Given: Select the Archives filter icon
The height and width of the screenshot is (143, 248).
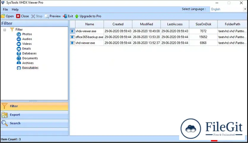Looking at the screenshot, I should point(19,63).
